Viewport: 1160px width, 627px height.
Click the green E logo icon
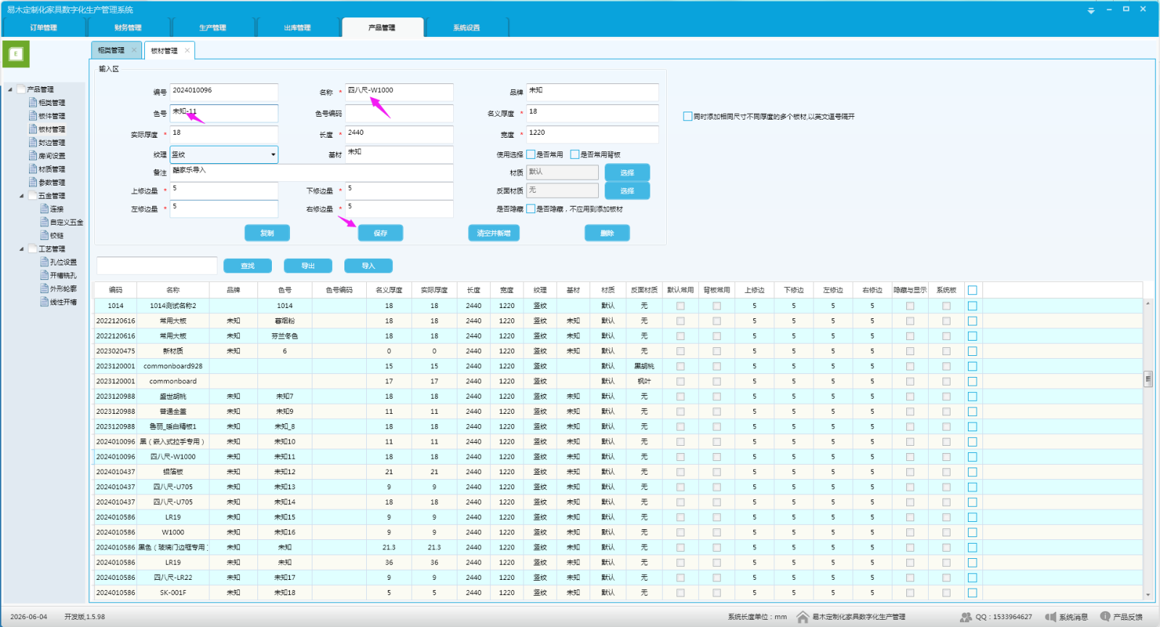tap(16, 54)
